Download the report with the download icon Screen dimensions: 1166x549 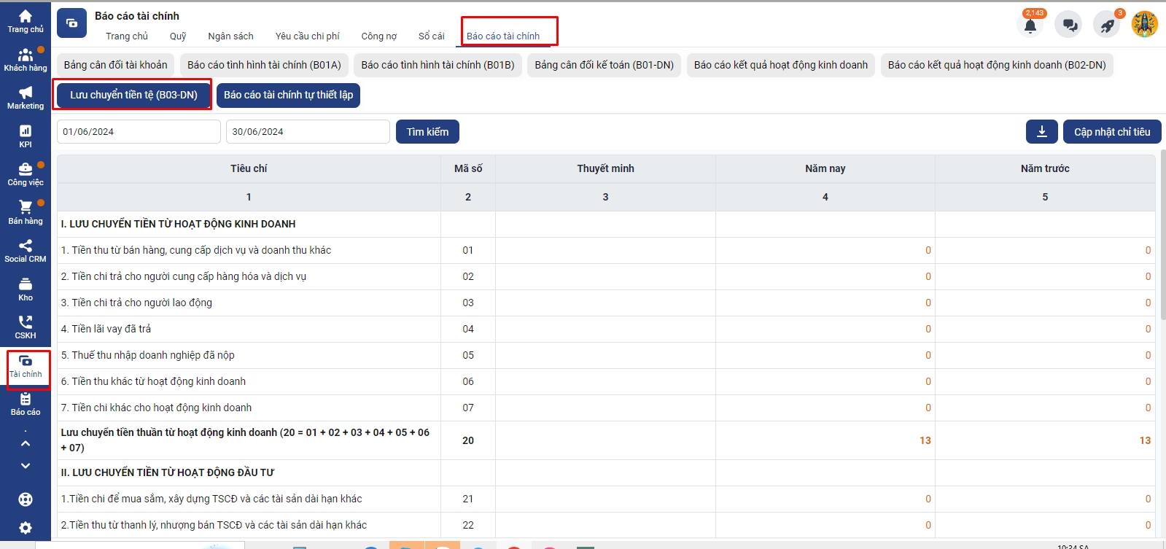[x=1041, y=132]
